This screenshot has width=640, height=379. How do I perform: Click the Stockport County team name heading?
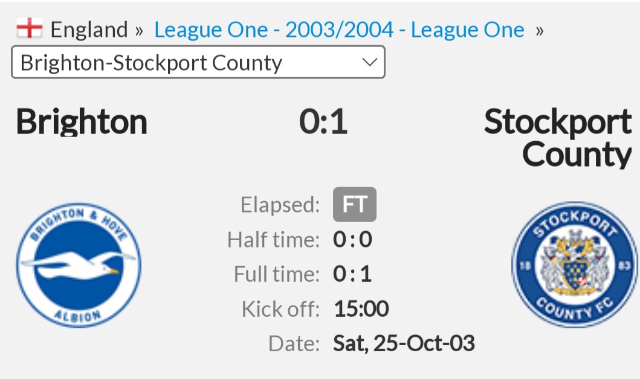coord(558,138)
